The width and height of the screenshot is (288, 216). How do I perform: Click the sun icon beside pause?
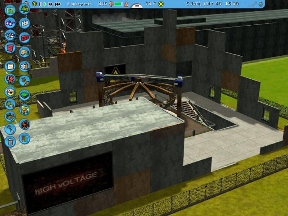(x=34, y=4)
